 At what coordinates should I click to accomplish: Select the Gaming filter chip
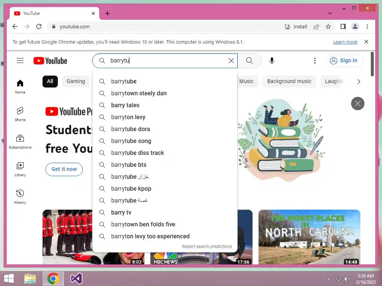click(76, 81)
